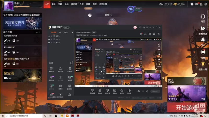Toggle visibility eye for the 文本 1 source
Image resolution: width=209 pixels, height=118 pixels.
[49, 39]
